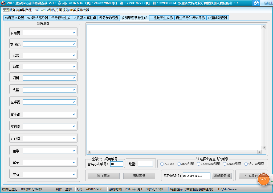Switch to the 一键地图生成器 tab

point(162,18)
